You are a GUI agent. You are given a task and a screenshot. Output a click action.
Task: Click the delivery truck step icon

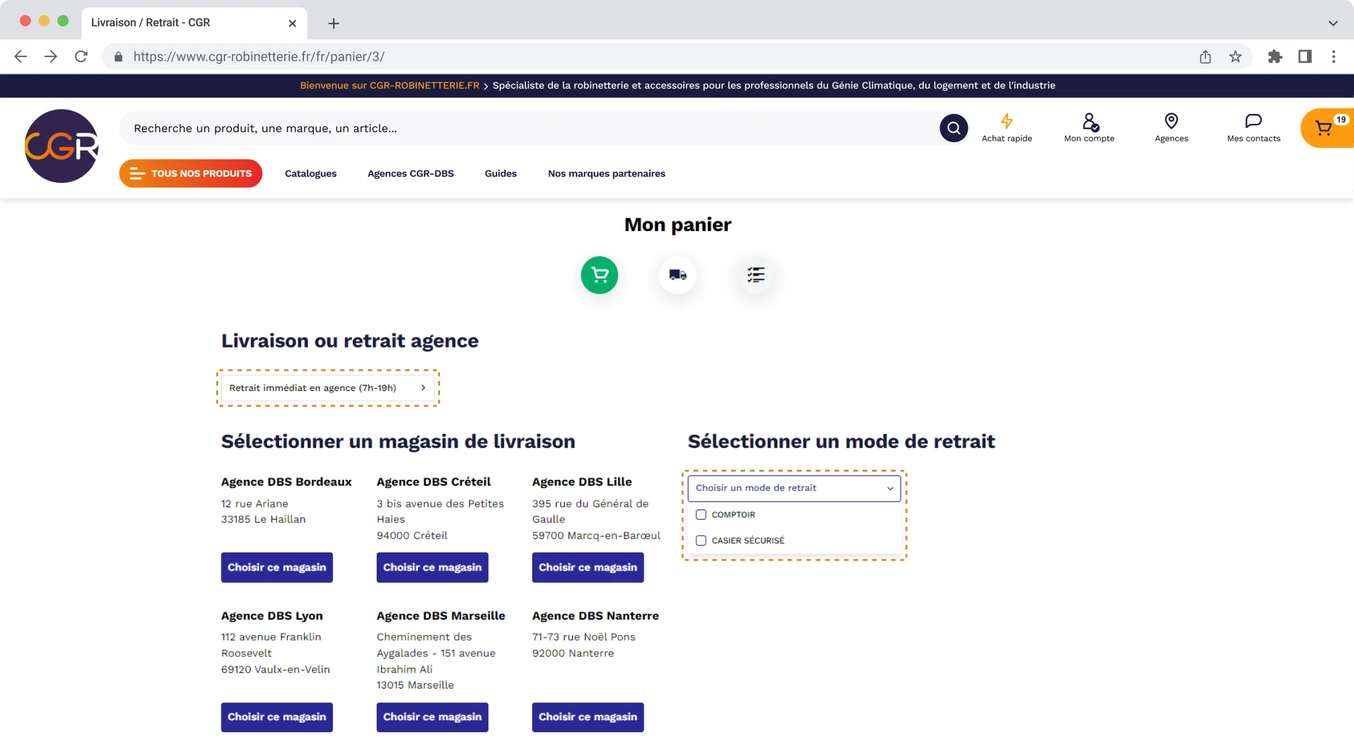point(678,275)
